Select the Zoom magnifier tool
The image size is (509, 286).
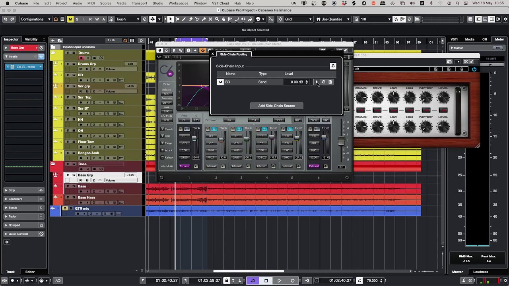pos(218,19)
